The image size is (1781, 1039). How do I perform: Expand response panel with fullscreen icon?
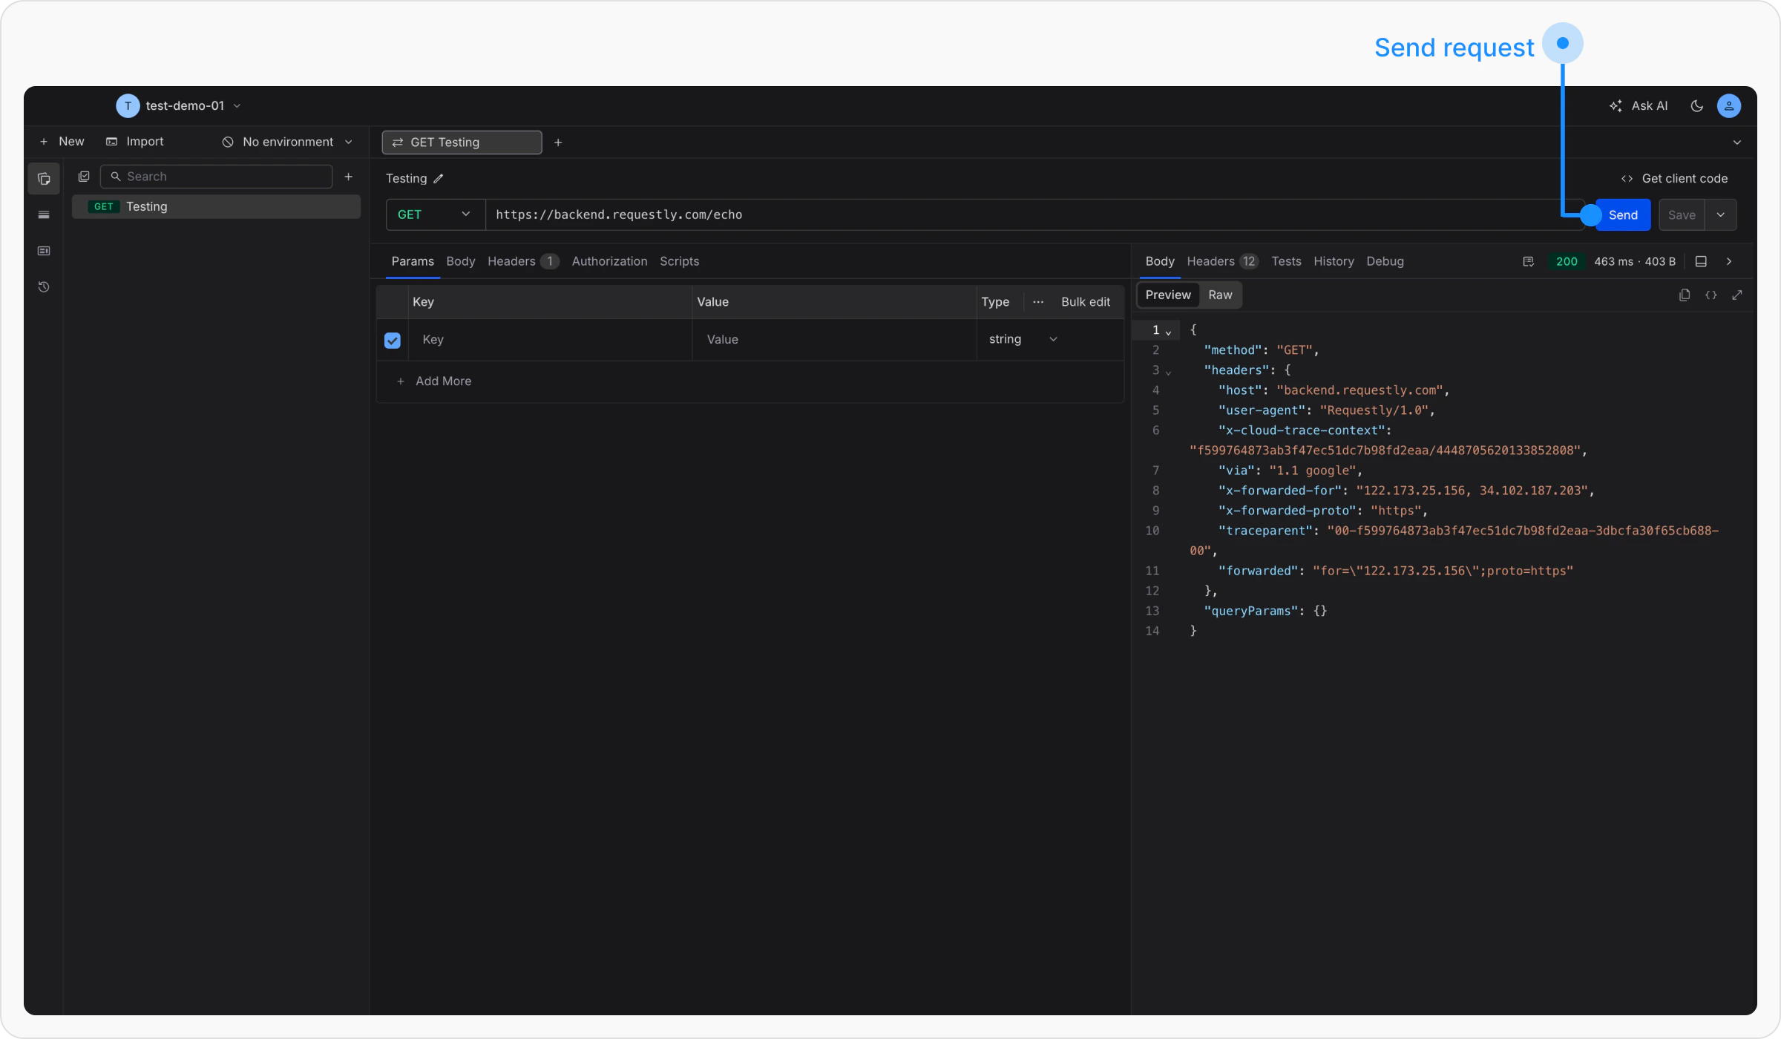[1737, 295]
